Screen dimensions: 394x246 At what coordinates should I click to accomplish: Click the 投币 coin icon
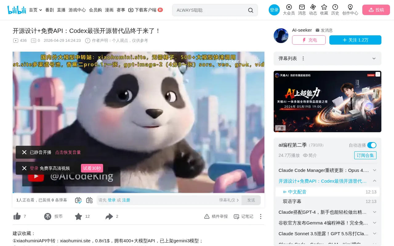point(48,216)
